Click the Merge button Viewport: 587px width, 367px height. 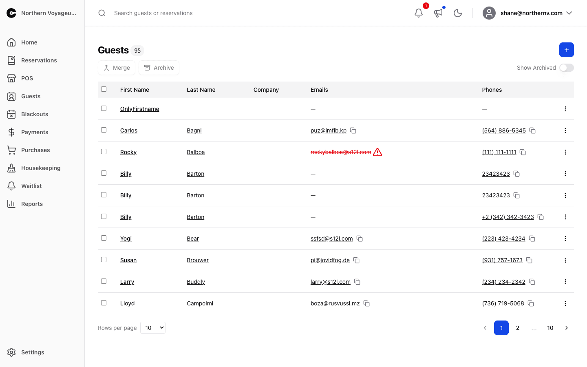[x=117, y=68]
